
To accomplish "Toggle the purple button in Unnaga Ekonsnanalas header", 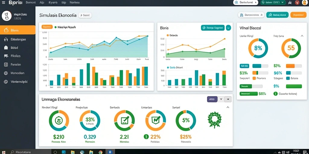I will (x=212, y=99).
